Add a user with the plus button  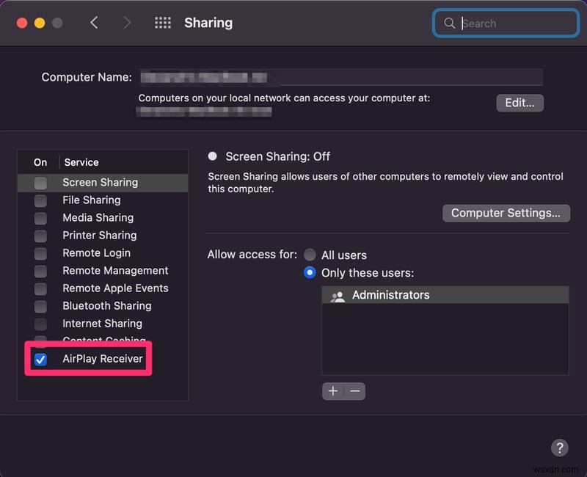pos(333,391)
